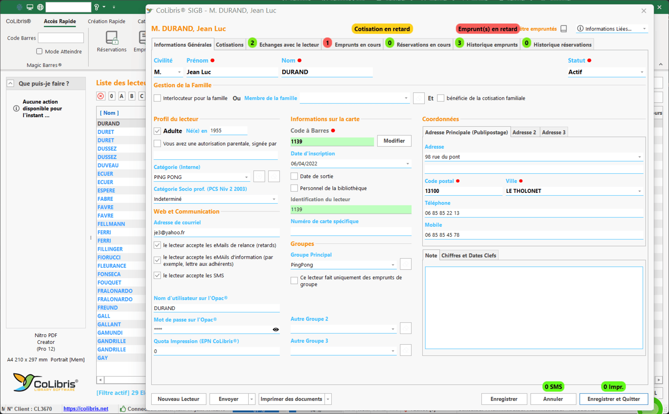Uncheck 'le lecteur accepte les SMS'

point(157,275)
